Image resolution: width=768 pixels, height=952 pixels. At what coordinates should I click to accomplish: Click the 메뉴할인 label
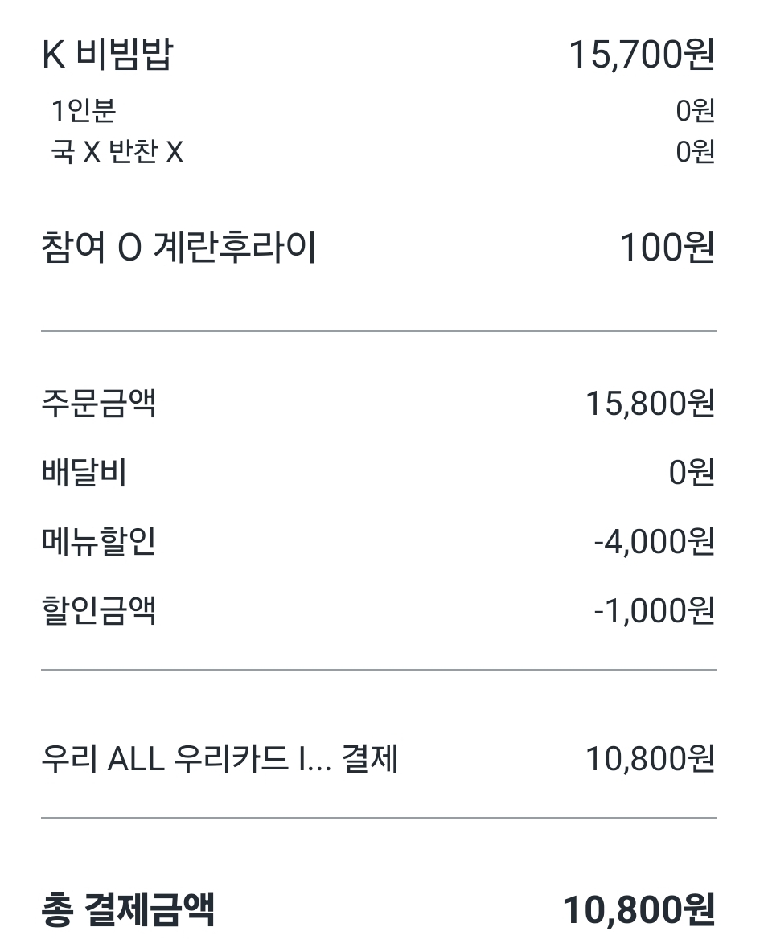(98, 542)
